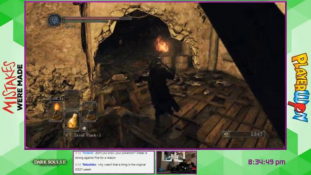Click the chat message about pokemon

point(111,156)
